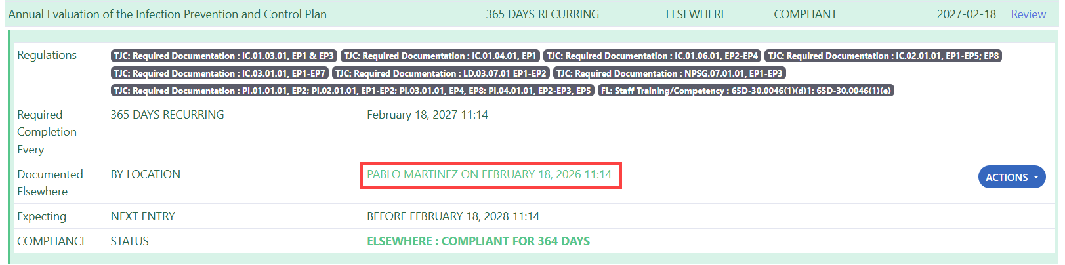Click the FL: Staff Training/Competency badge
The height and width of the screenshot is (265, 1065).
pos(745,91)
